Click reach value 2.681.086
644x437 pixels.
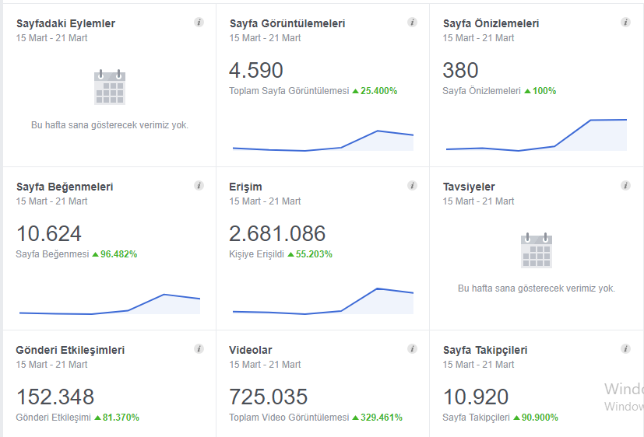click(x=277, y=234)
